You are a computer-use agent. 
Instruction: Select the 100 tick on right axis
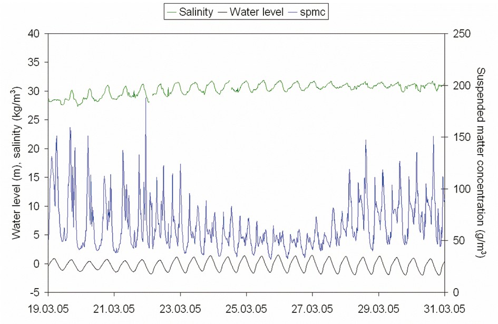(456, 189)
